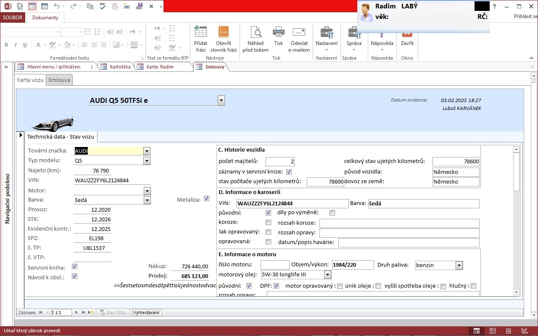538x336 pixels.
Task: Check the lak opravovaný checkbox
Action: [269, 232]
